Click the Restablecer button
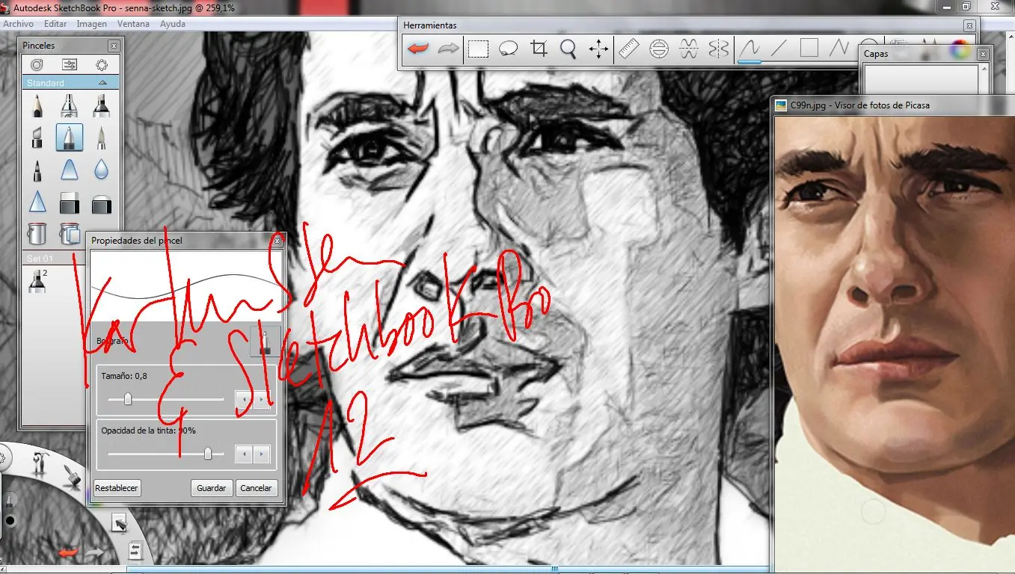This screenshot has height=574, width=1015. (117, 488)
